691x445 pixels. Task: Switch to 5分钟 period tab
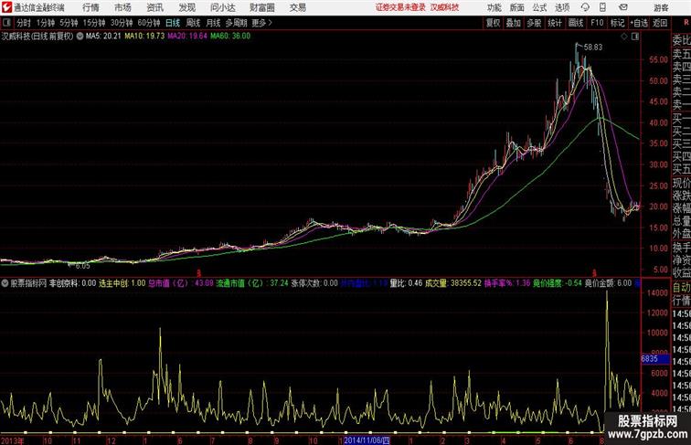69,23
